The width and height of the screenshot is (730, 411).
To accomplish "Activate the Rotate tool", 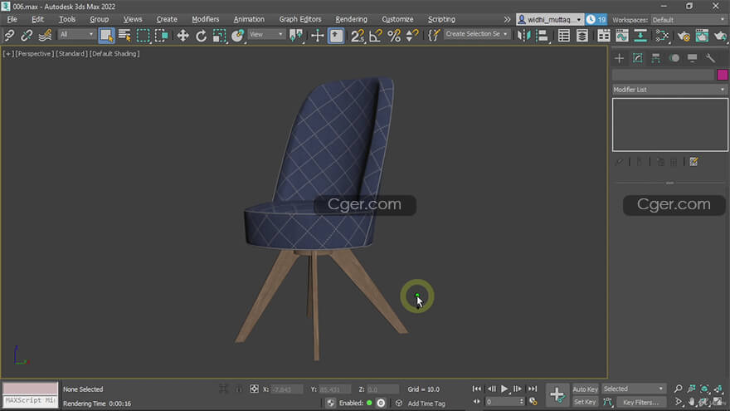I will pos(201,35).
